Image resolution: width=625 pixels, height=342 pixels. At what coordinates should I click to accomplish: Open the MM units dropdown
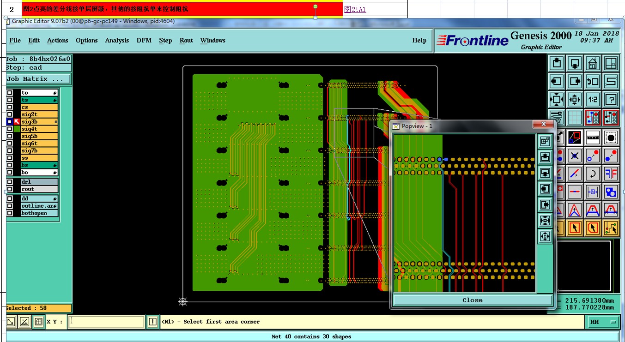pyautogui.click(x=603, y=322)
